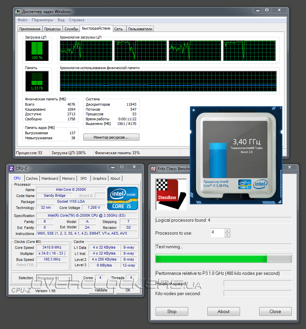Switch to the SPD tab in CPU-Z
The height and width of the screenshot is (329, 306).
click(x=83, y=178)
